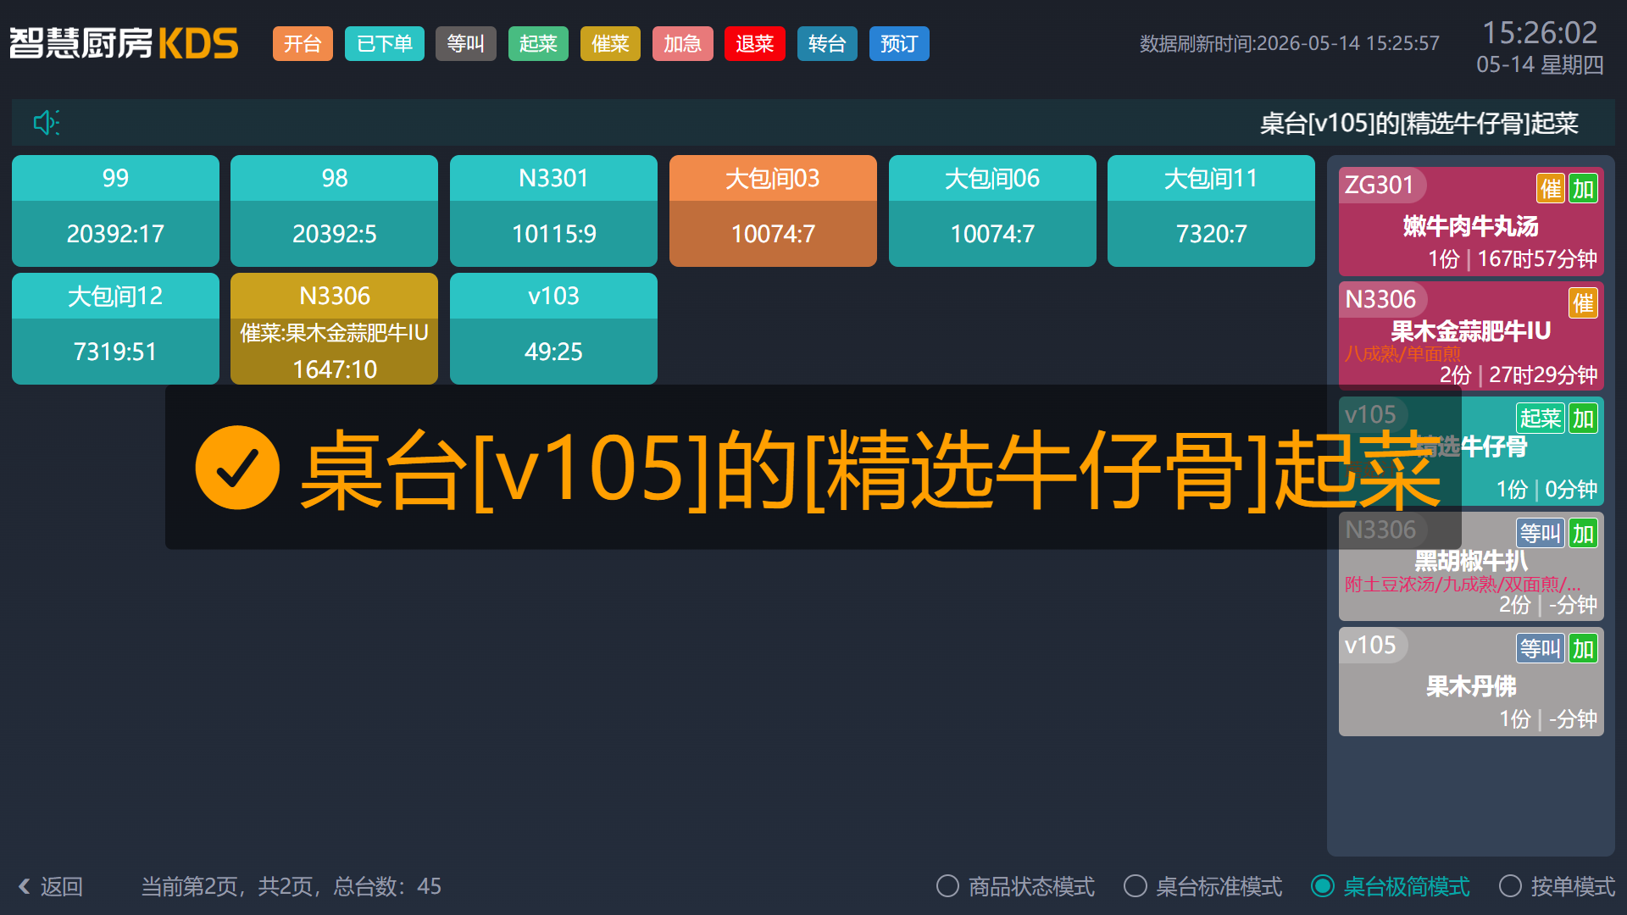This screenshot has height=915, width=1627.
Task: Filter by 加急 status tag
Action: point(682,44)
